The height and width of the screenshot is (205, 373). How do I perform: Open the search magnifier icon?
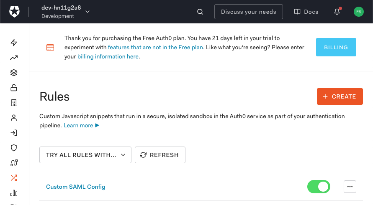(200, 12)
